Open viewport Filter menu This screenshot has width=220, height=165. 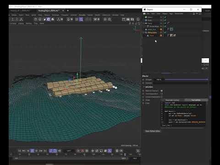point(36,23)
